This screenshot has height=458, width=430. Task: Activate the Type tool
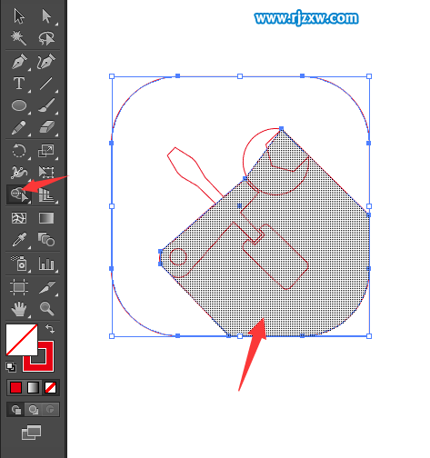pos(19,84)
